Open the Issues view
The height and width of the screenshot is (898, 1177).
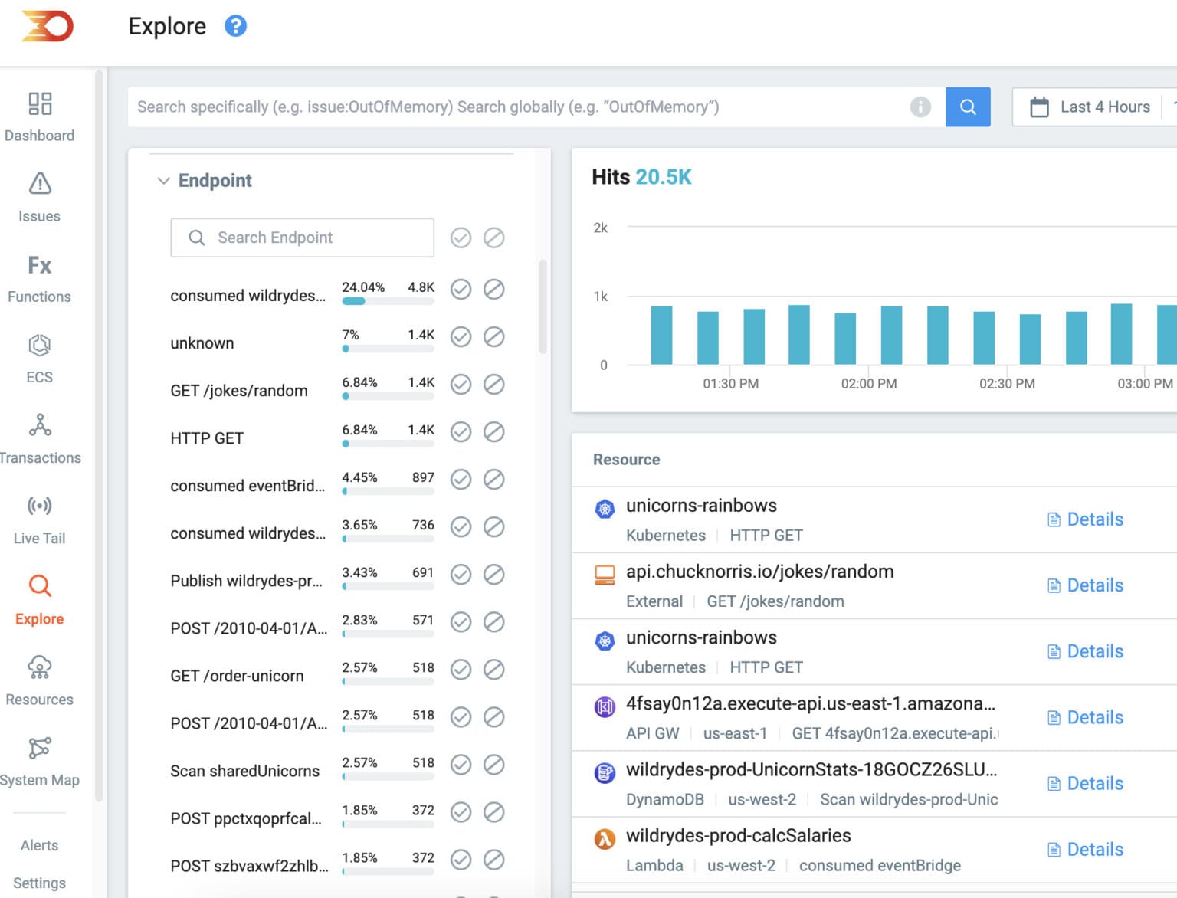tap(39, 195)
